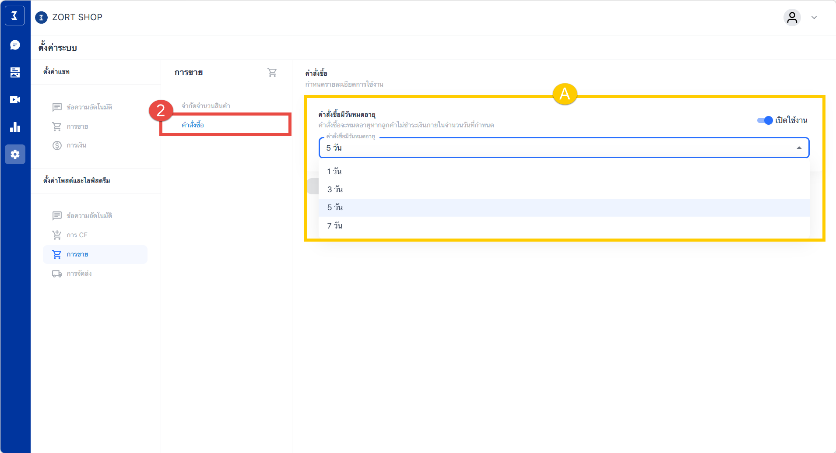Open the bar chart reports icon
Image resolution: width=836 pixels, height=453 pixels.
(x=15, y=127)
